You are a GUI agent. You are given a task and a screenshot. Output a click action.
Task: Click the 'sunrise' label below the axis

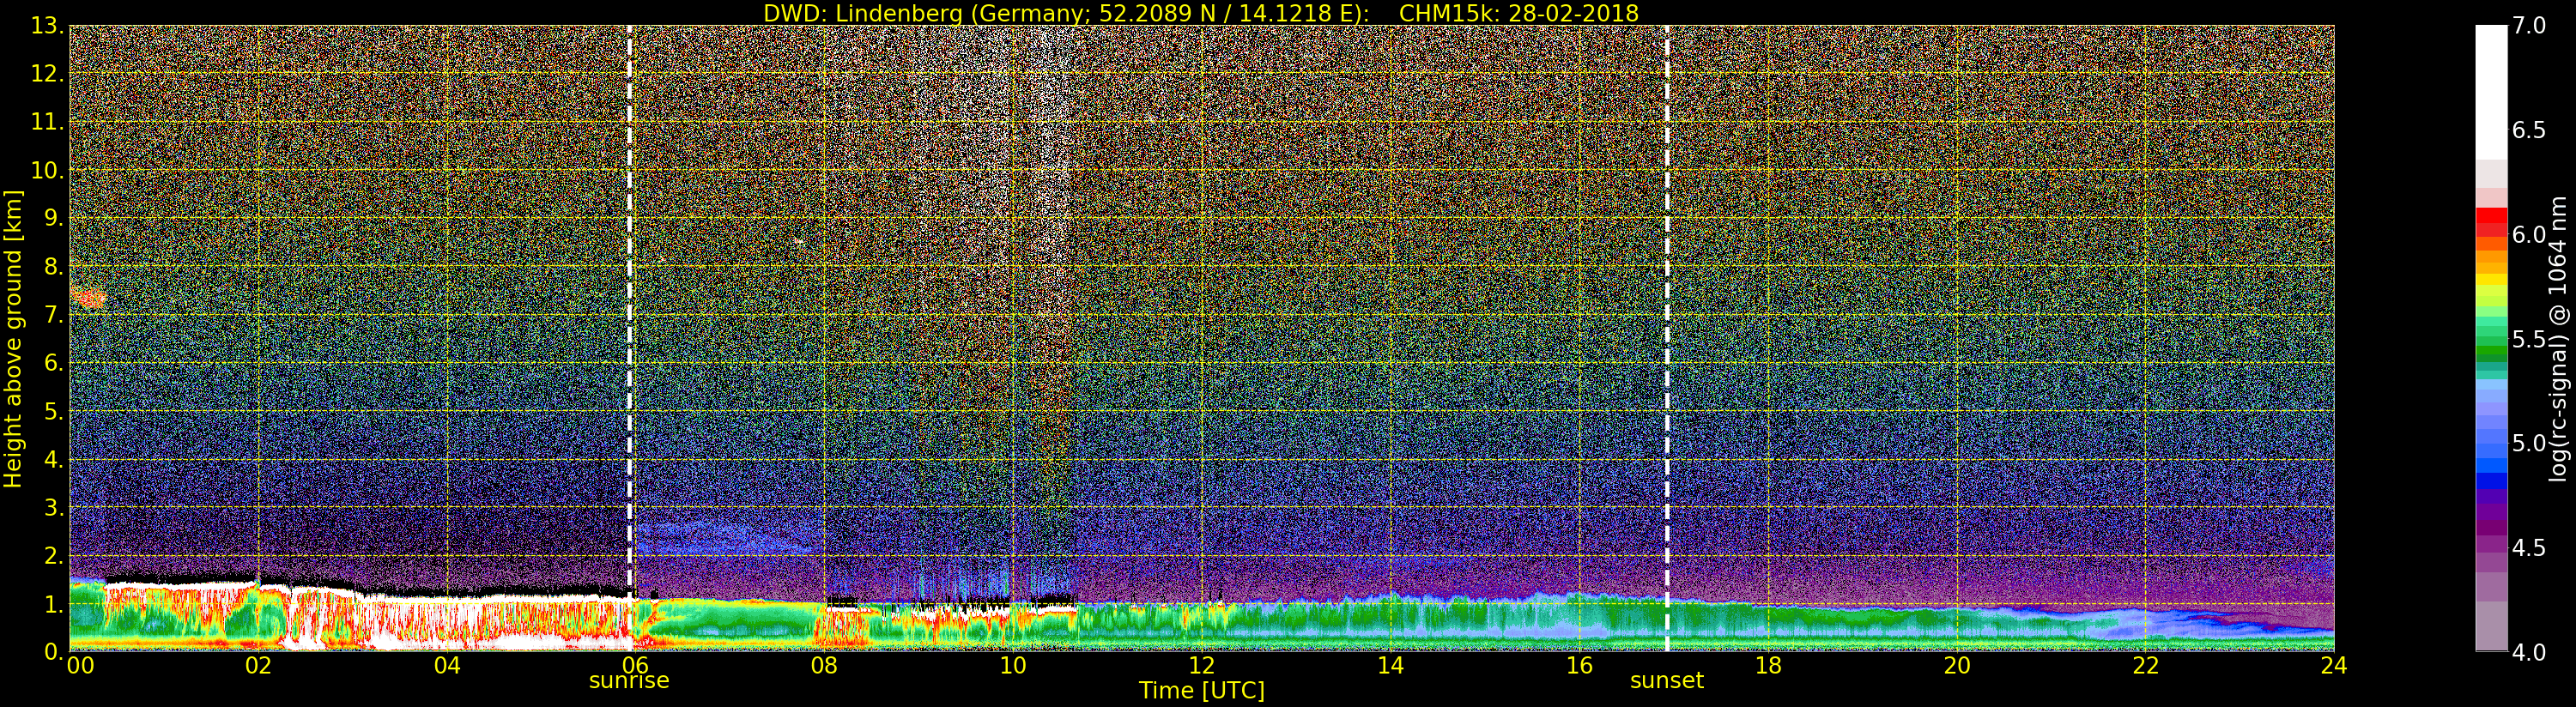click(x=629, y=681)
